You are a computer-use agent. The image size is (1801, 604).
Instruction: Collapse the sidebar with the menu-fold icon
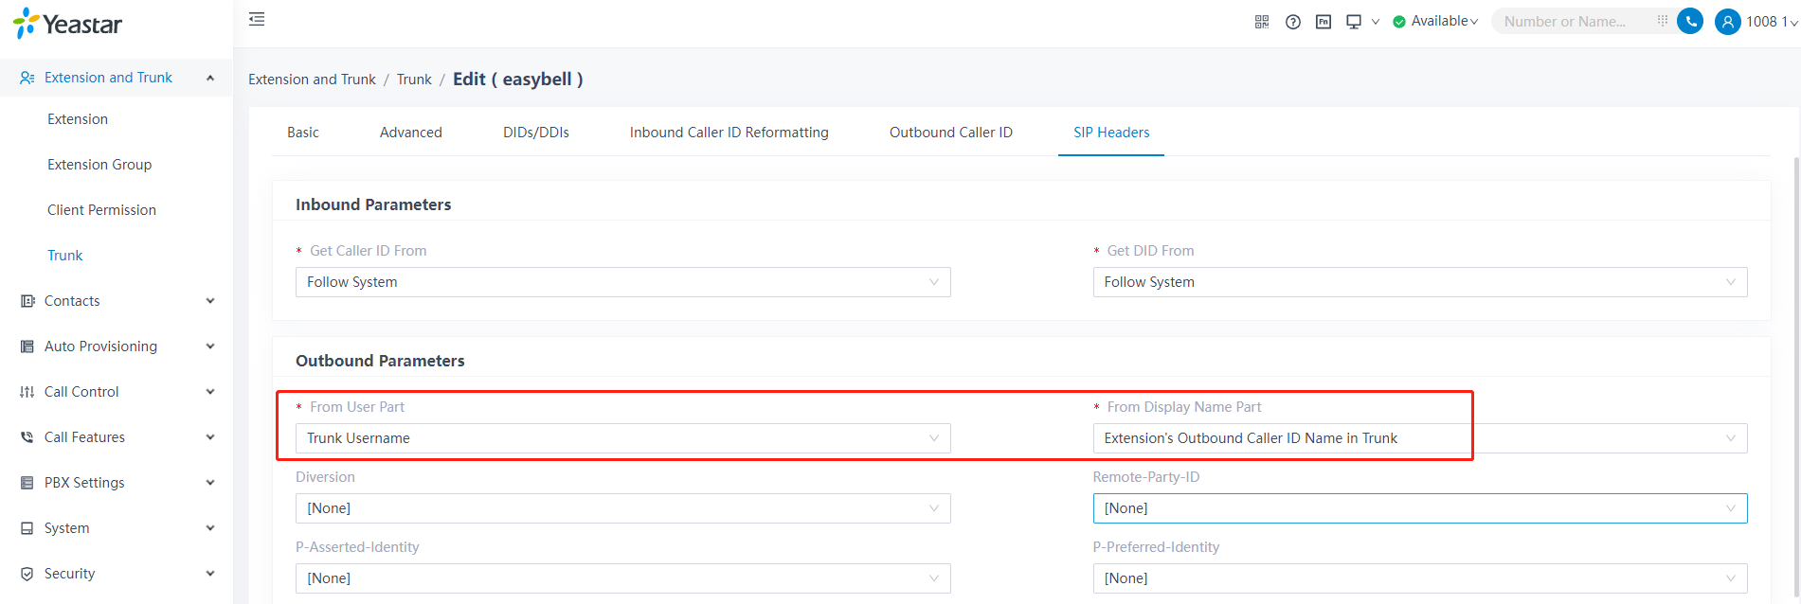pos(257,19)
